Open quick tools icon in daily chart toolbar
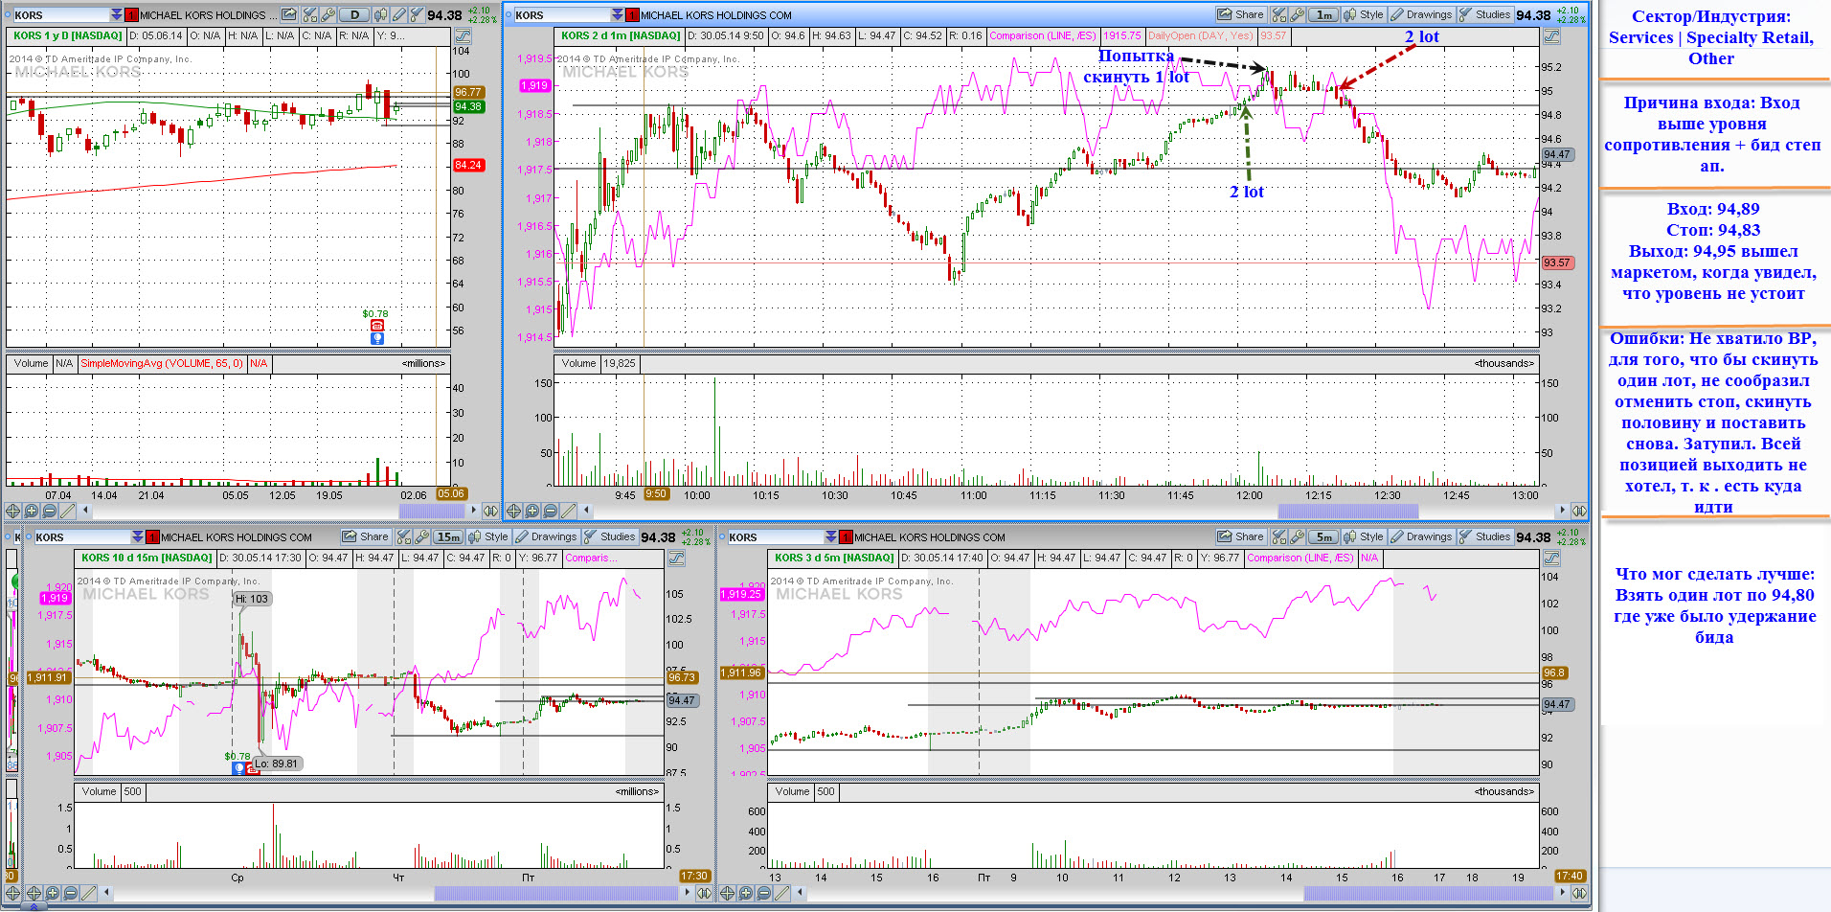 tap(310, 14)
